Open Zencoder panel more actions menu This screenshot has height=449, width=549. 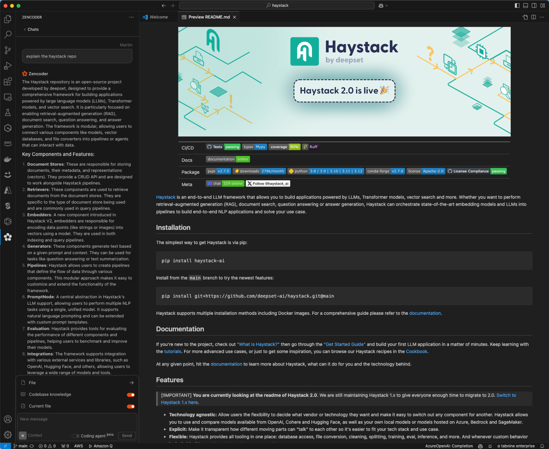point(132,17)
